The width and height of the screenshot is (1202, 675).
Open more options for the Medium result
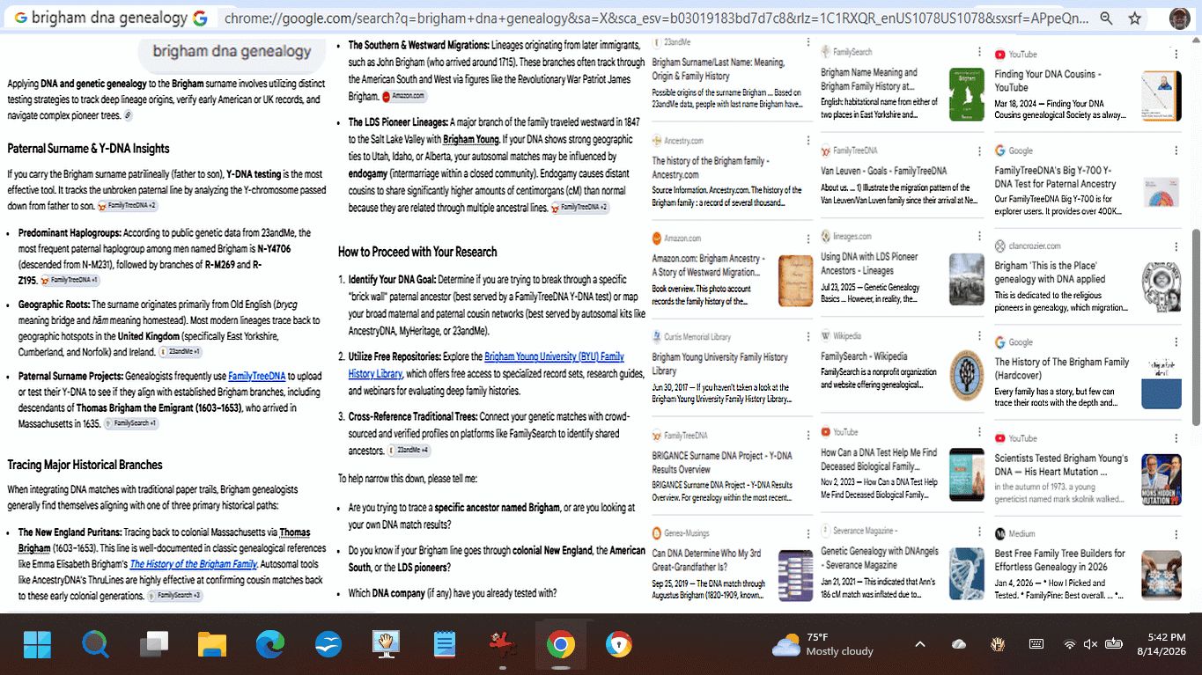click(x=1176, y=534)
